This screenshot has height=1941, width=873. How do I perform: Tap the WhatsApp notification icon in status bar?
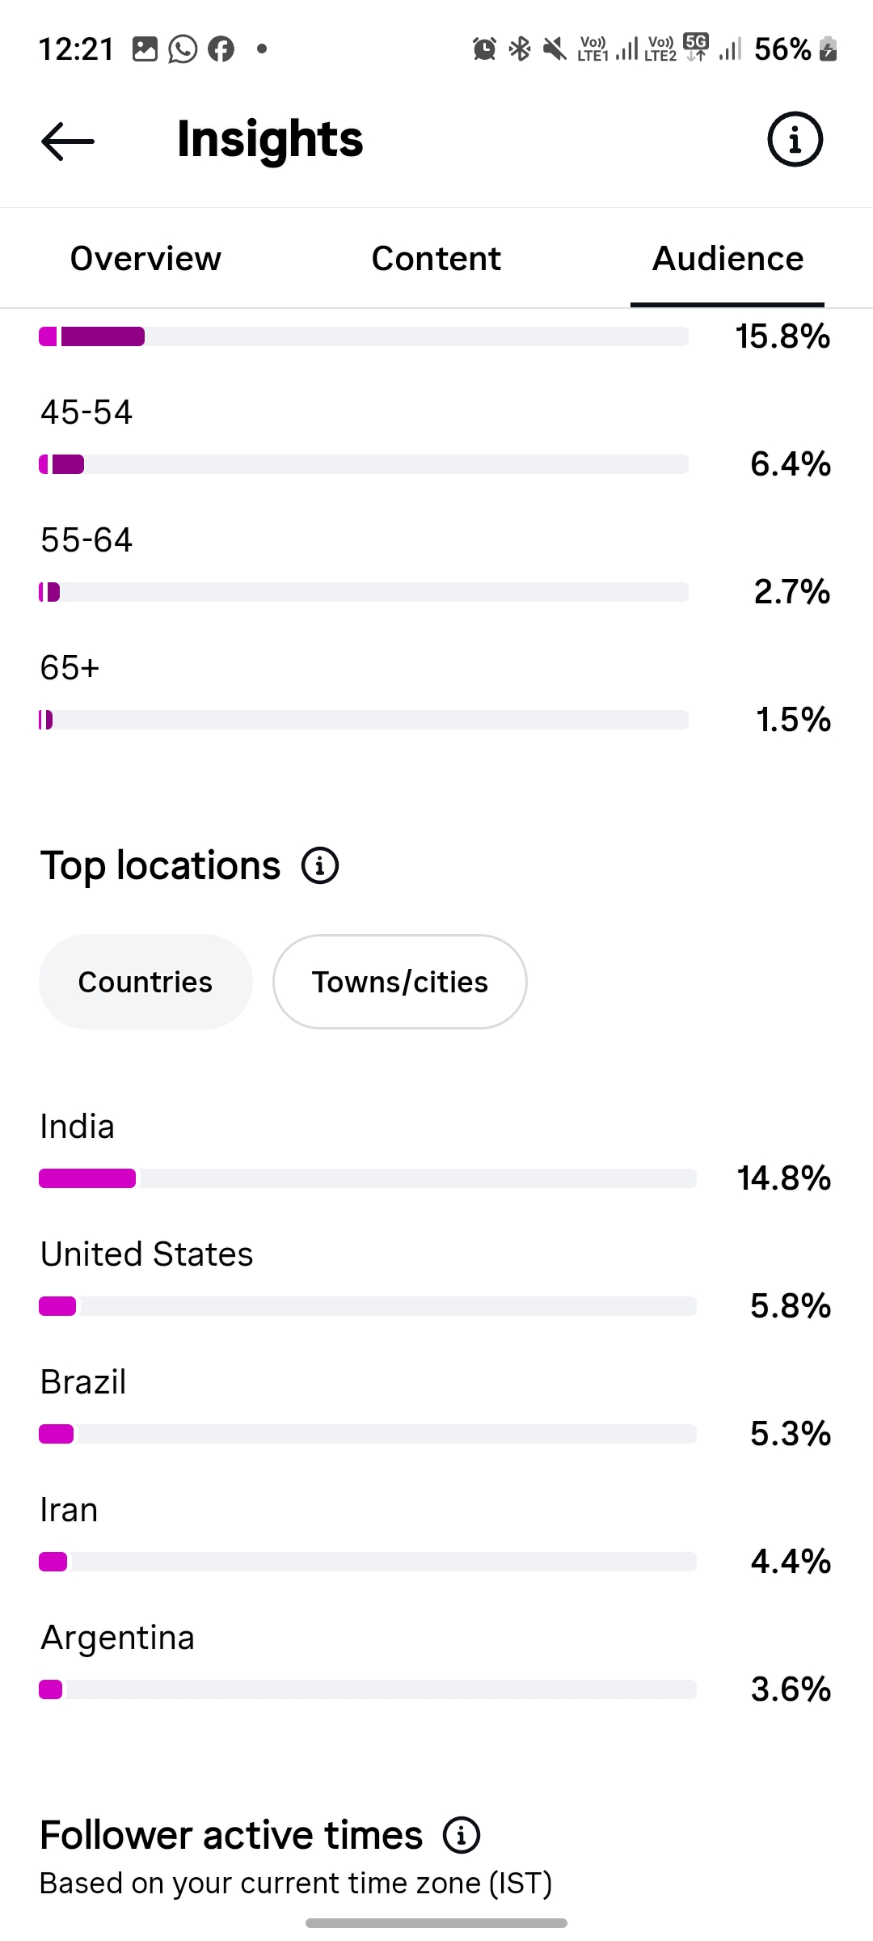click(183, 49)
